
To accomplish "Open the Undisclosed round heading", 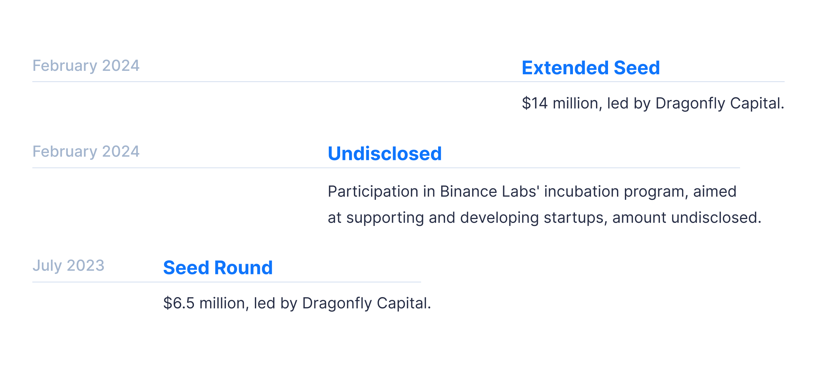I will [x=385, y=153].
